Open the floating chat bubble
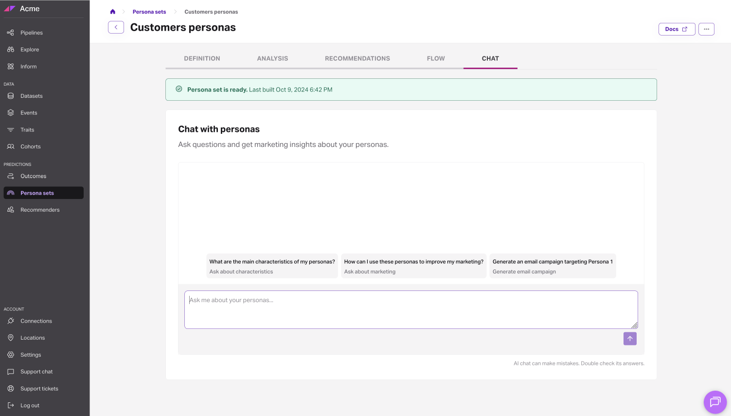Screen dimensions: 731x416 [x=715, y=402]
